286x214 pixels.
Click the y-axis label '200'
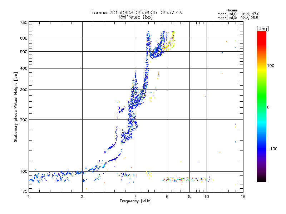[x=24, y=120]
